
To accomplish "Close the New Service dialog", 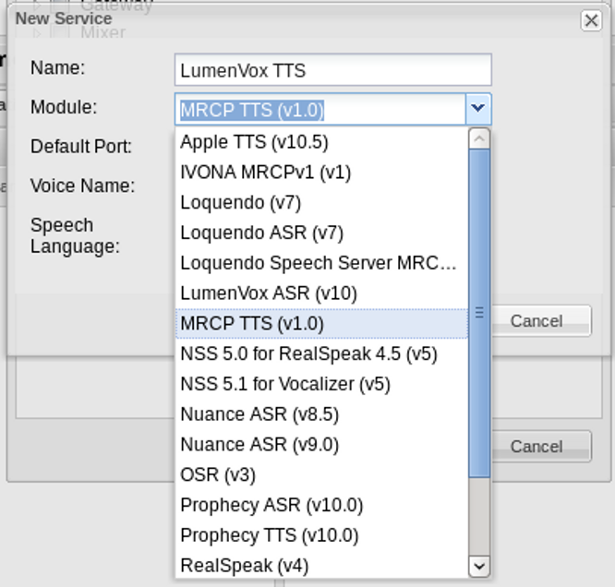I will point(591,20).
